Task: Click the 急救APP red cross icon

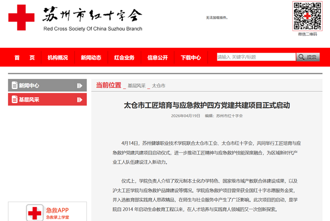Action: click(34, 213)
